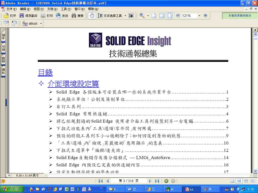Viewport: 258px width, 193px height.
Task: Set view to Fit Page icon
Action: coord(162,16)
